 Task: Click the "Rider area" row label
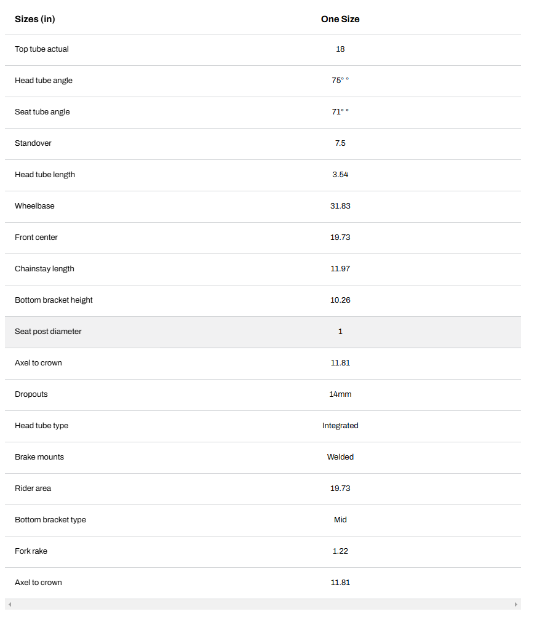pos(33,488)
